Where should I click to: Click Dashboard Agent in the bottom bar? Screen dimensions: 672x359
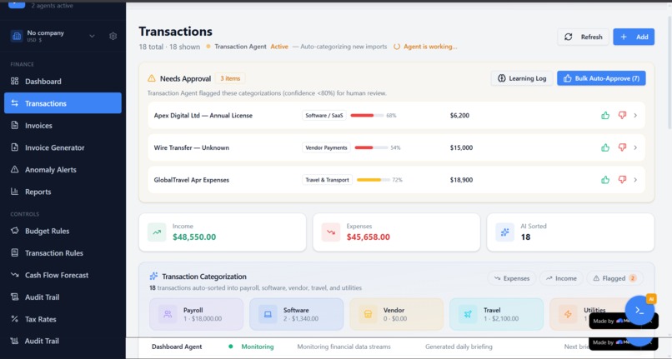click(x=177, y=347)
